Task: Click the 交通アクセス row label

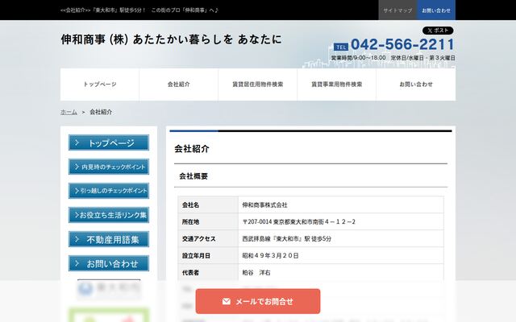Action: (199, 239)
